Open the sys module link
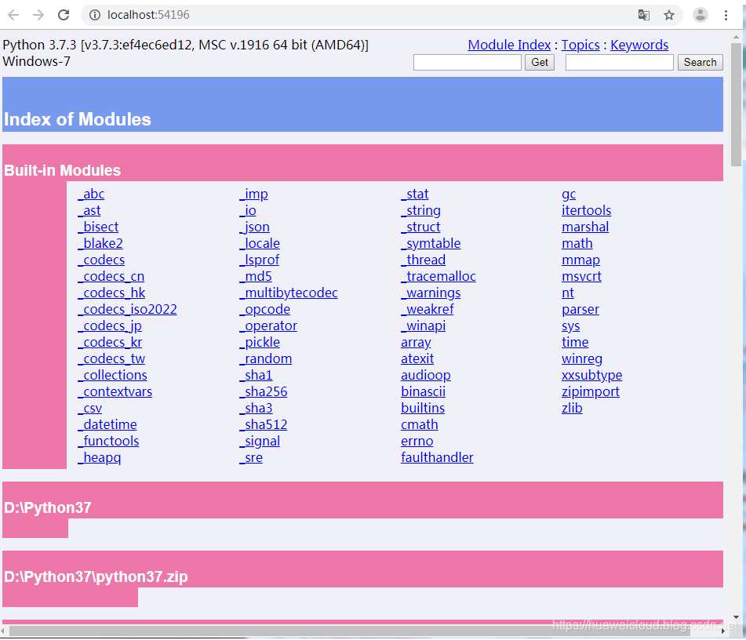The image size is (746, 640). tap(570, 326)
